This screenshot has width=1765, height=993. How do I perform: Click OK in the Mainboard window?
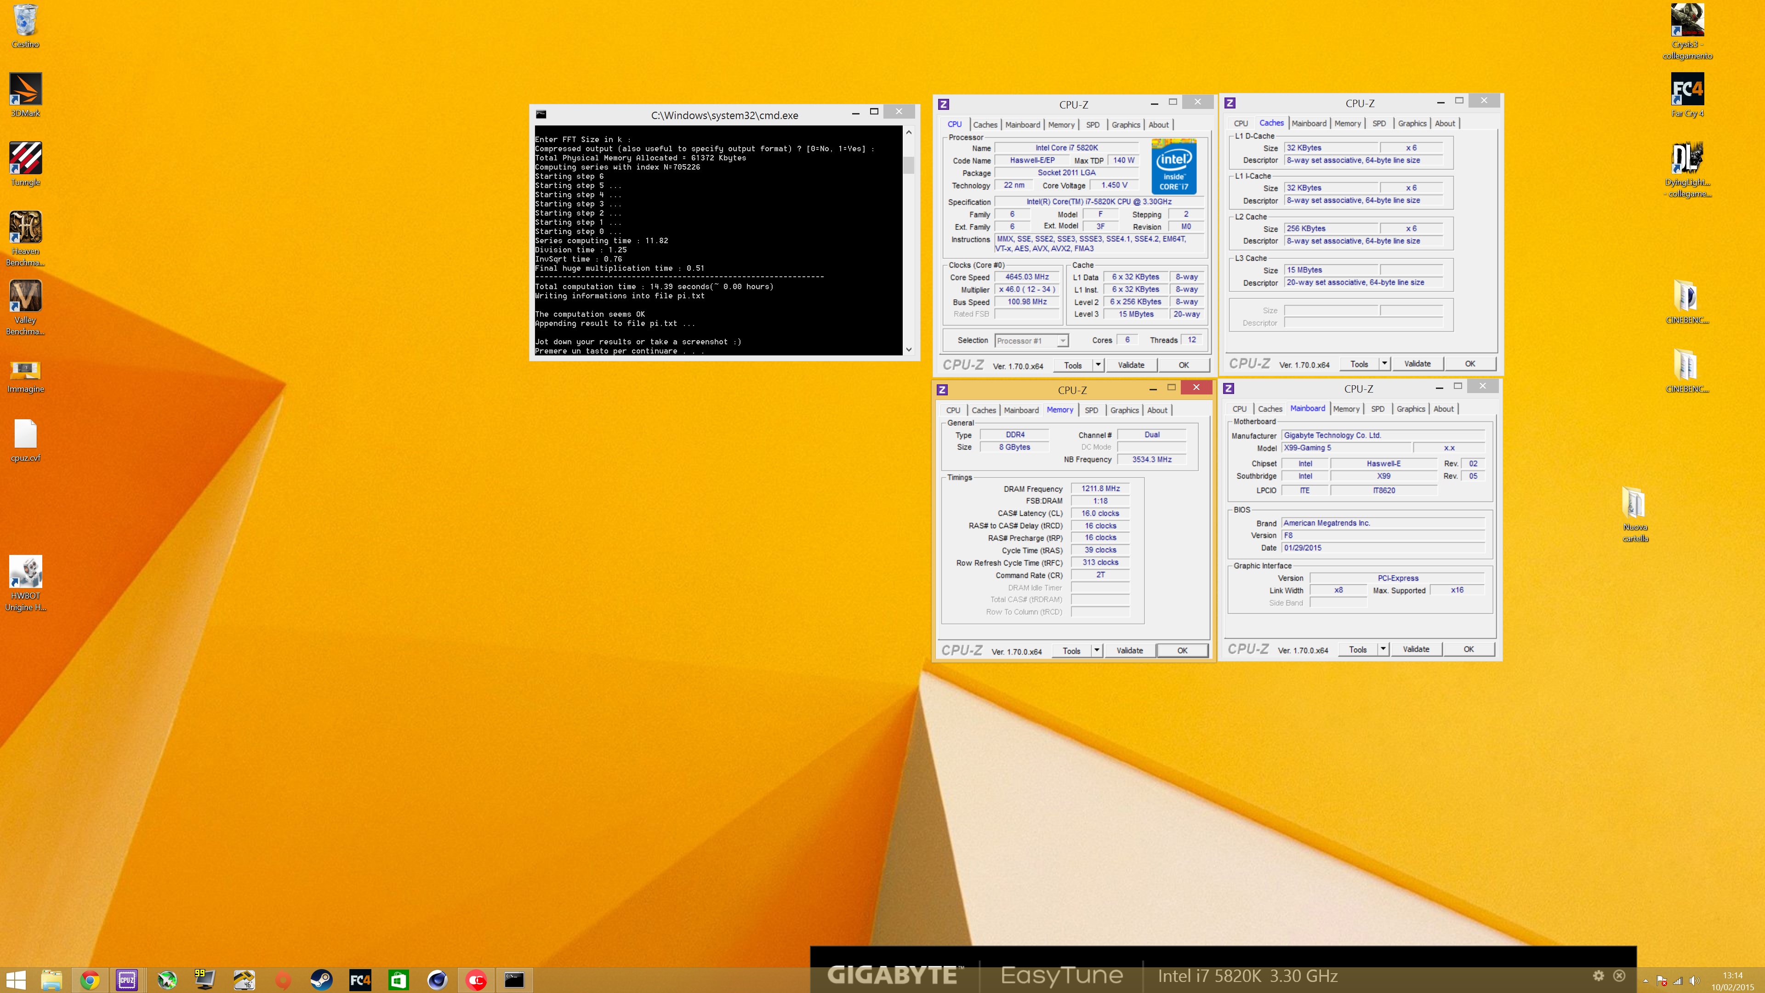[x=1469, y=648]
